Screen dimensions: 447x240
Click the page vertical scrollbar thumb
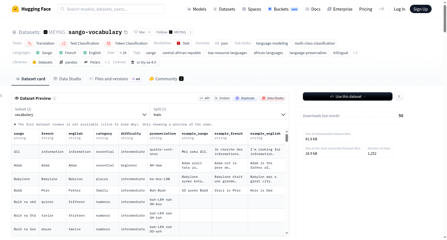pyautogui.click(x=445, y=19)
